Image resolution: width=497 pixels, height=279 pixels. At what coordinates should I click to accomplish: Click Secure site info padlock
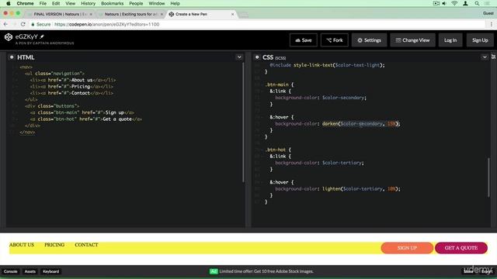pos(33,24)
